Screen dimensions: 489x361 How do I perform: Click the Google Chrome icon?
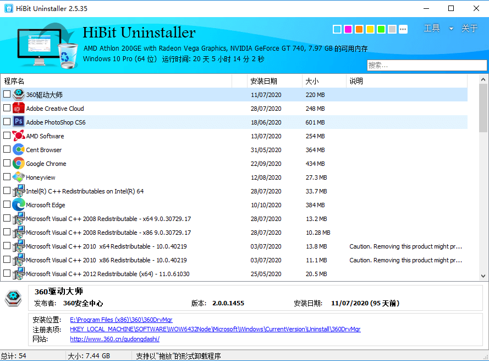[19, 163]
